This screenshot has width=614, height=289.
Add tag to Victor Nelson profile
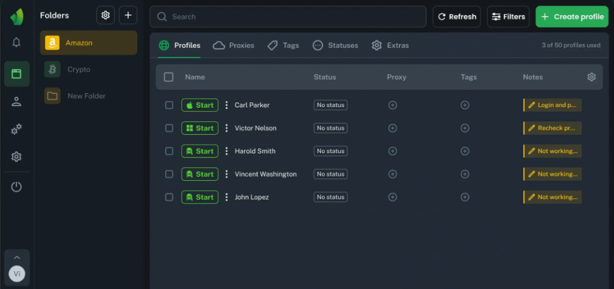click(465, 128)
